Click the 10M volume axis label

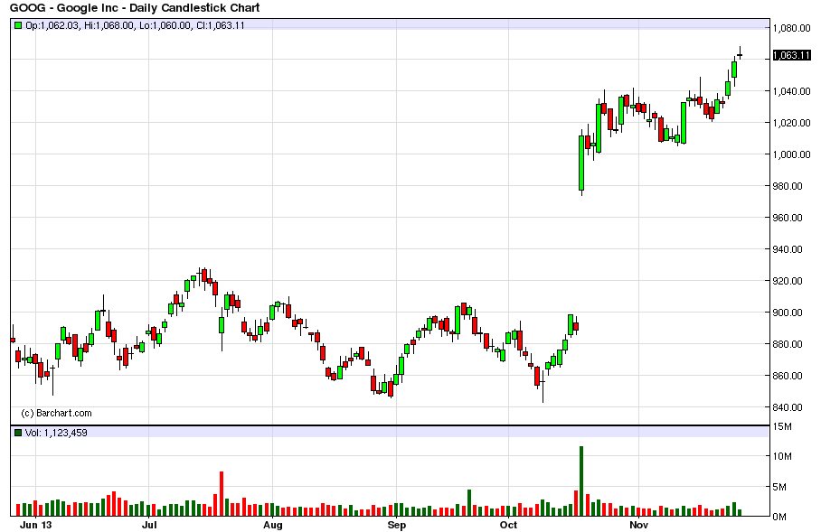pyautogui.click(x=782, y=457)
